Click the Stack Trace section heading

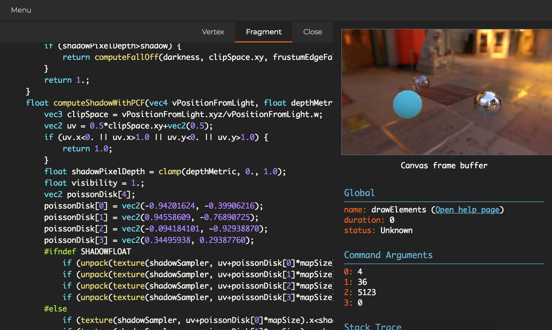(x=373, y=326)
